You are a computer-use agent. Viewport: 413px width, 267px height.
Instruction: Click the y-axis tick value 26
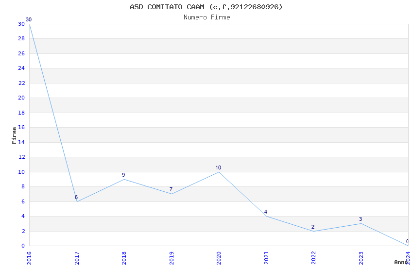(x=21, y=53)
